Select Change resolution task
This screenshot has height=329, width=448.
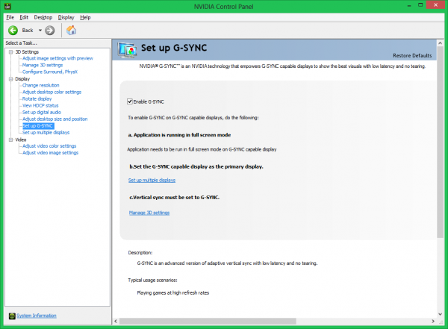tap(41, 85)
